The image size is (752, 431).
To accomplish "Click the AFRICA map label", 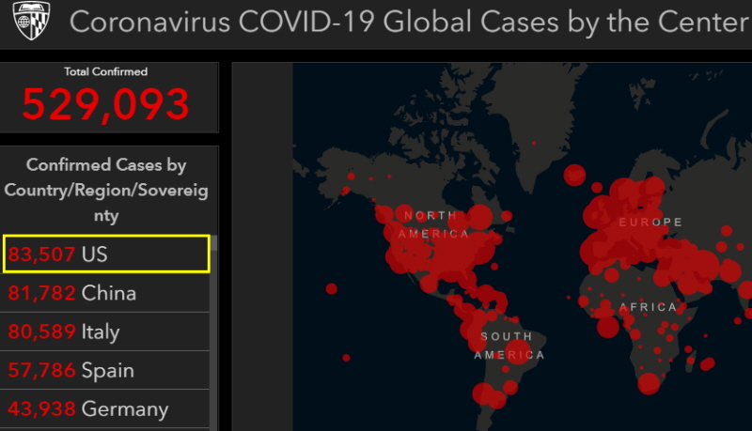I will pyautogui.click(x=648, y=307).
